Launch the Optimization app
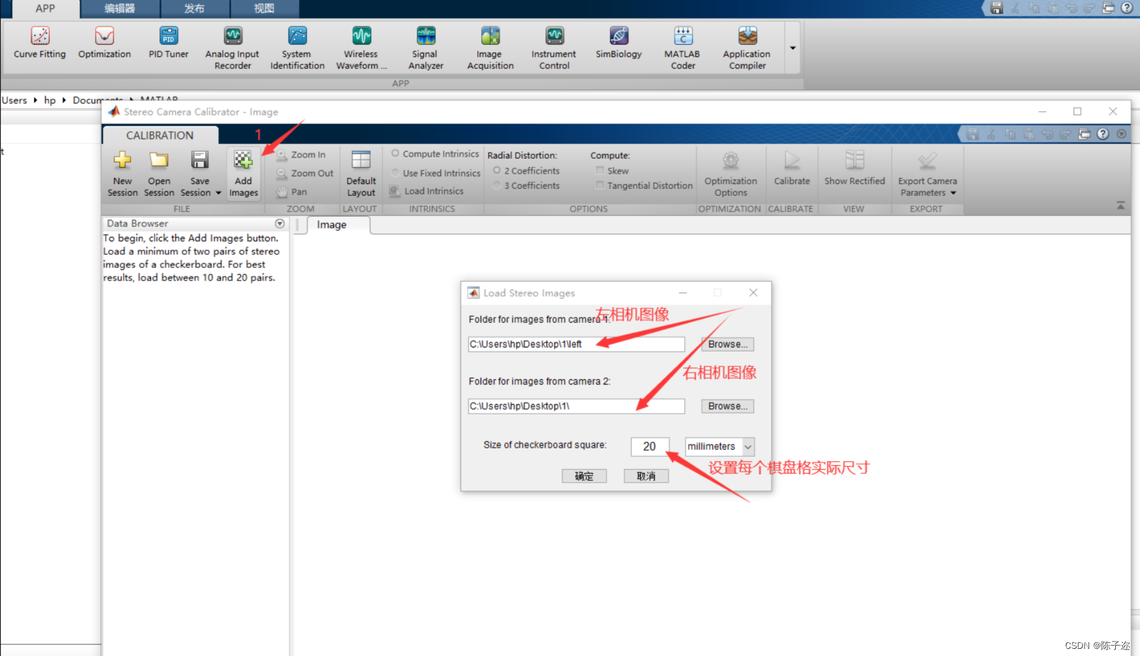Screen dimensions: 1140x656 (x=104, y=44)
